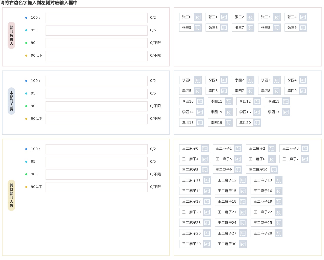The width and height of the screenshot is (324, 260).
Task: Click the ID card icon beside 王二麻子25
Action: coord(278,223)
